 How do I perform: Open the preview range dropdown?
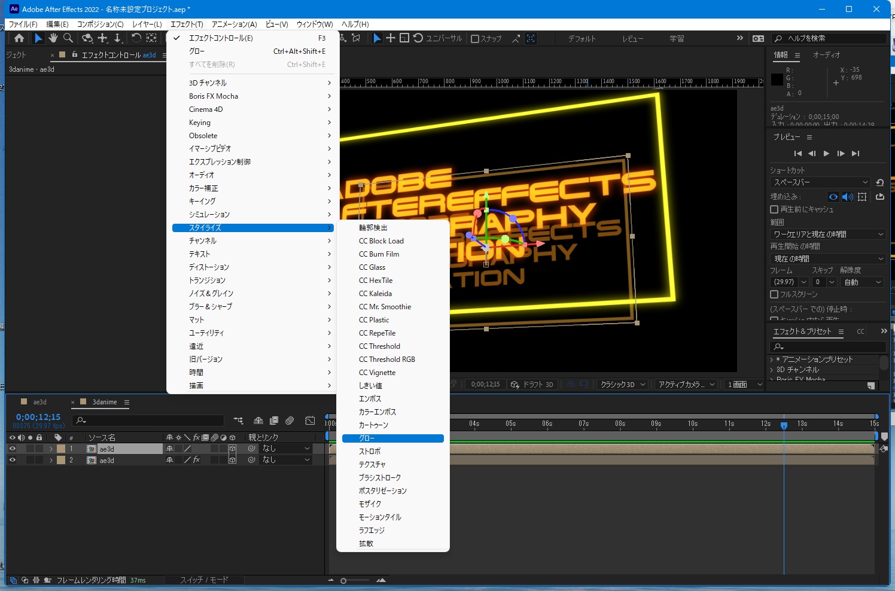pyautogui.click(x=828, y=234)
